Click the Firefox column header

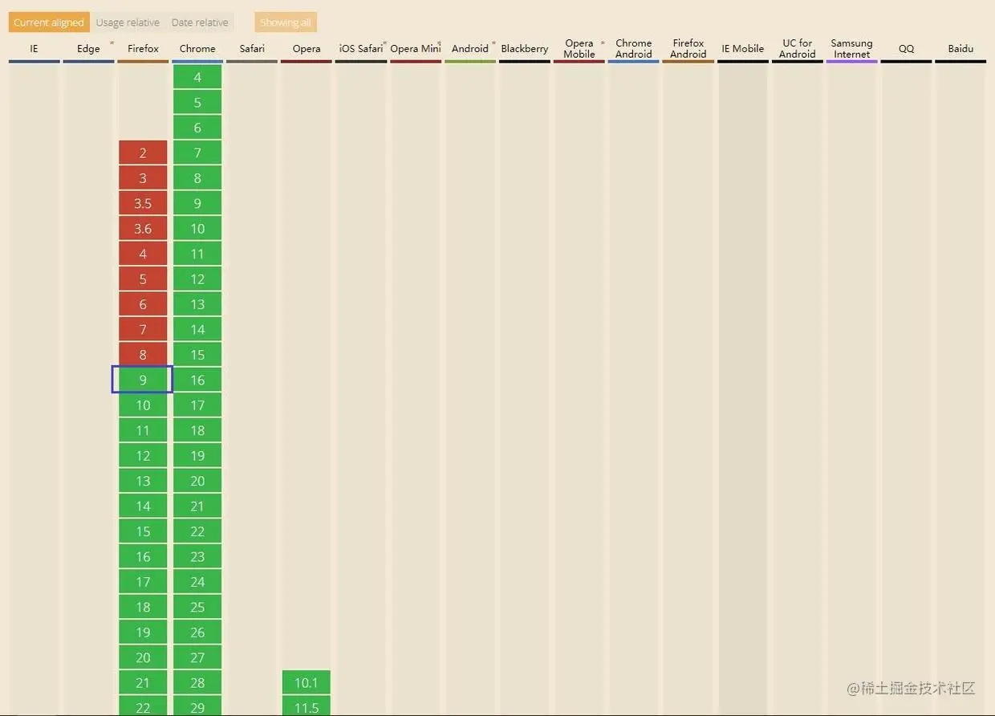coord(143,49)
